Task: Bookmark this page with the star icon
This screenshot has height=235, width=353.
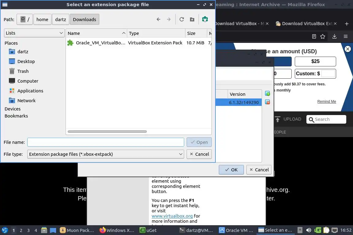Action: click(x=323, y=36)
